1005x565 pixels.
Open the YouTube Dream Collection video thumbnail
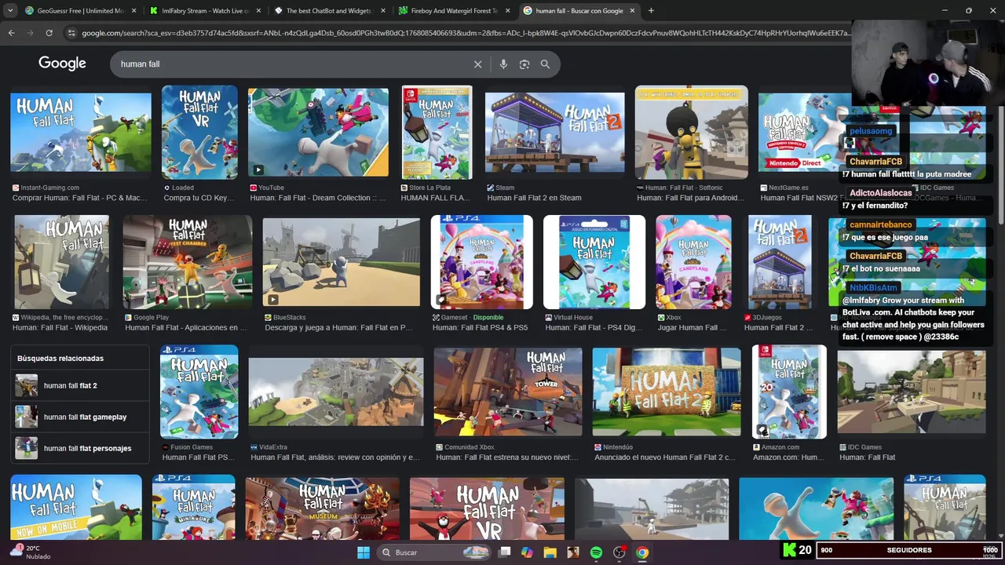pos(318,133)
